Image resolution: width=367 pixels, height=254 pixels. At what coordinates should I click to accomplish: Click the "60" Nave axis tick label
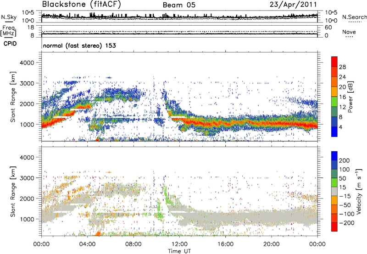tap(328, 28)
